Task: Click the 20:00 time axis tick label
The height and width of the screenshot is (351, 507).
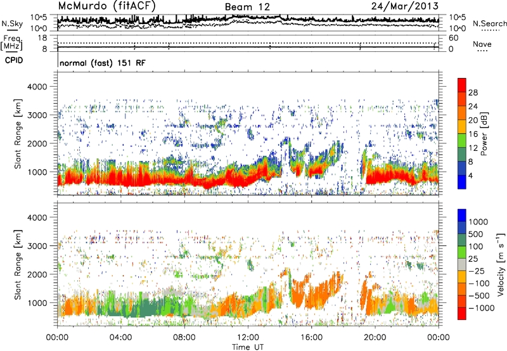Action: click(x=375, y=338)
